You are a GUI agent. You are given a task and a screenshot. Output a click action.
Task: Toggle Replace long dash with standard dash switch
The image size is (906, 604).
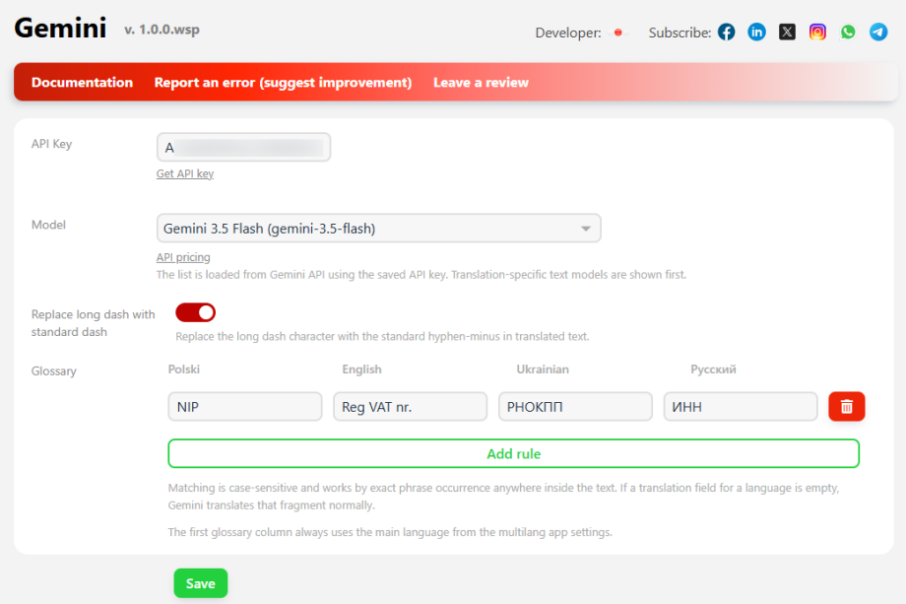[x=195, y=312]
